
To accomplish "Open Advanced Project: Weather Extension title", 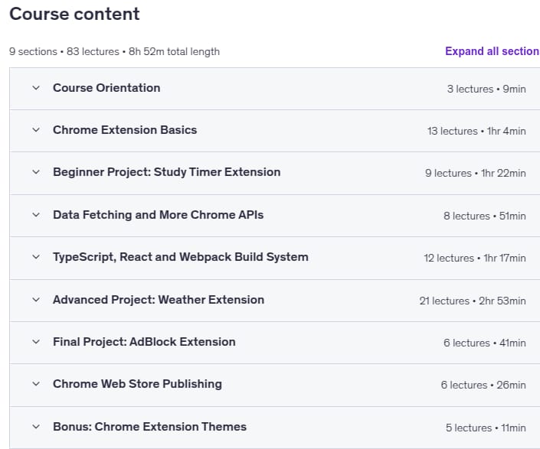I will (159, 300).
